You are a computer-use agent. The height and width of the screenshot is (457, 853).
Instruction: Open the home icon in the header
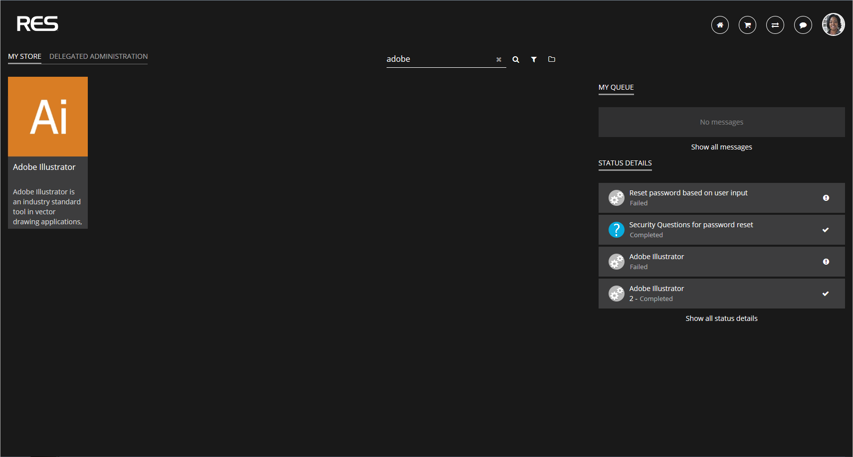point(720,25)
